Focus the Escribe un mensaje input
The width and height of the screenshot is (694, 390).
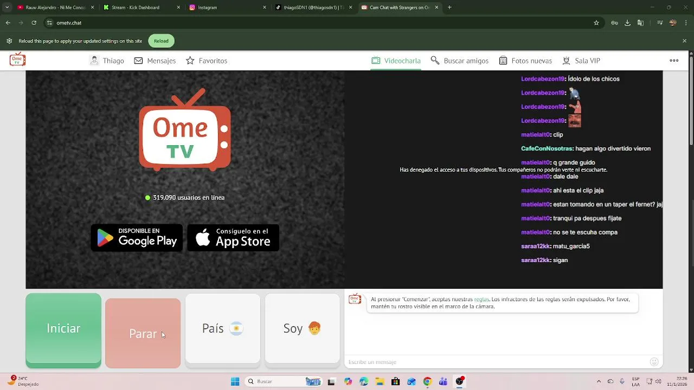(x=496, y=362)
